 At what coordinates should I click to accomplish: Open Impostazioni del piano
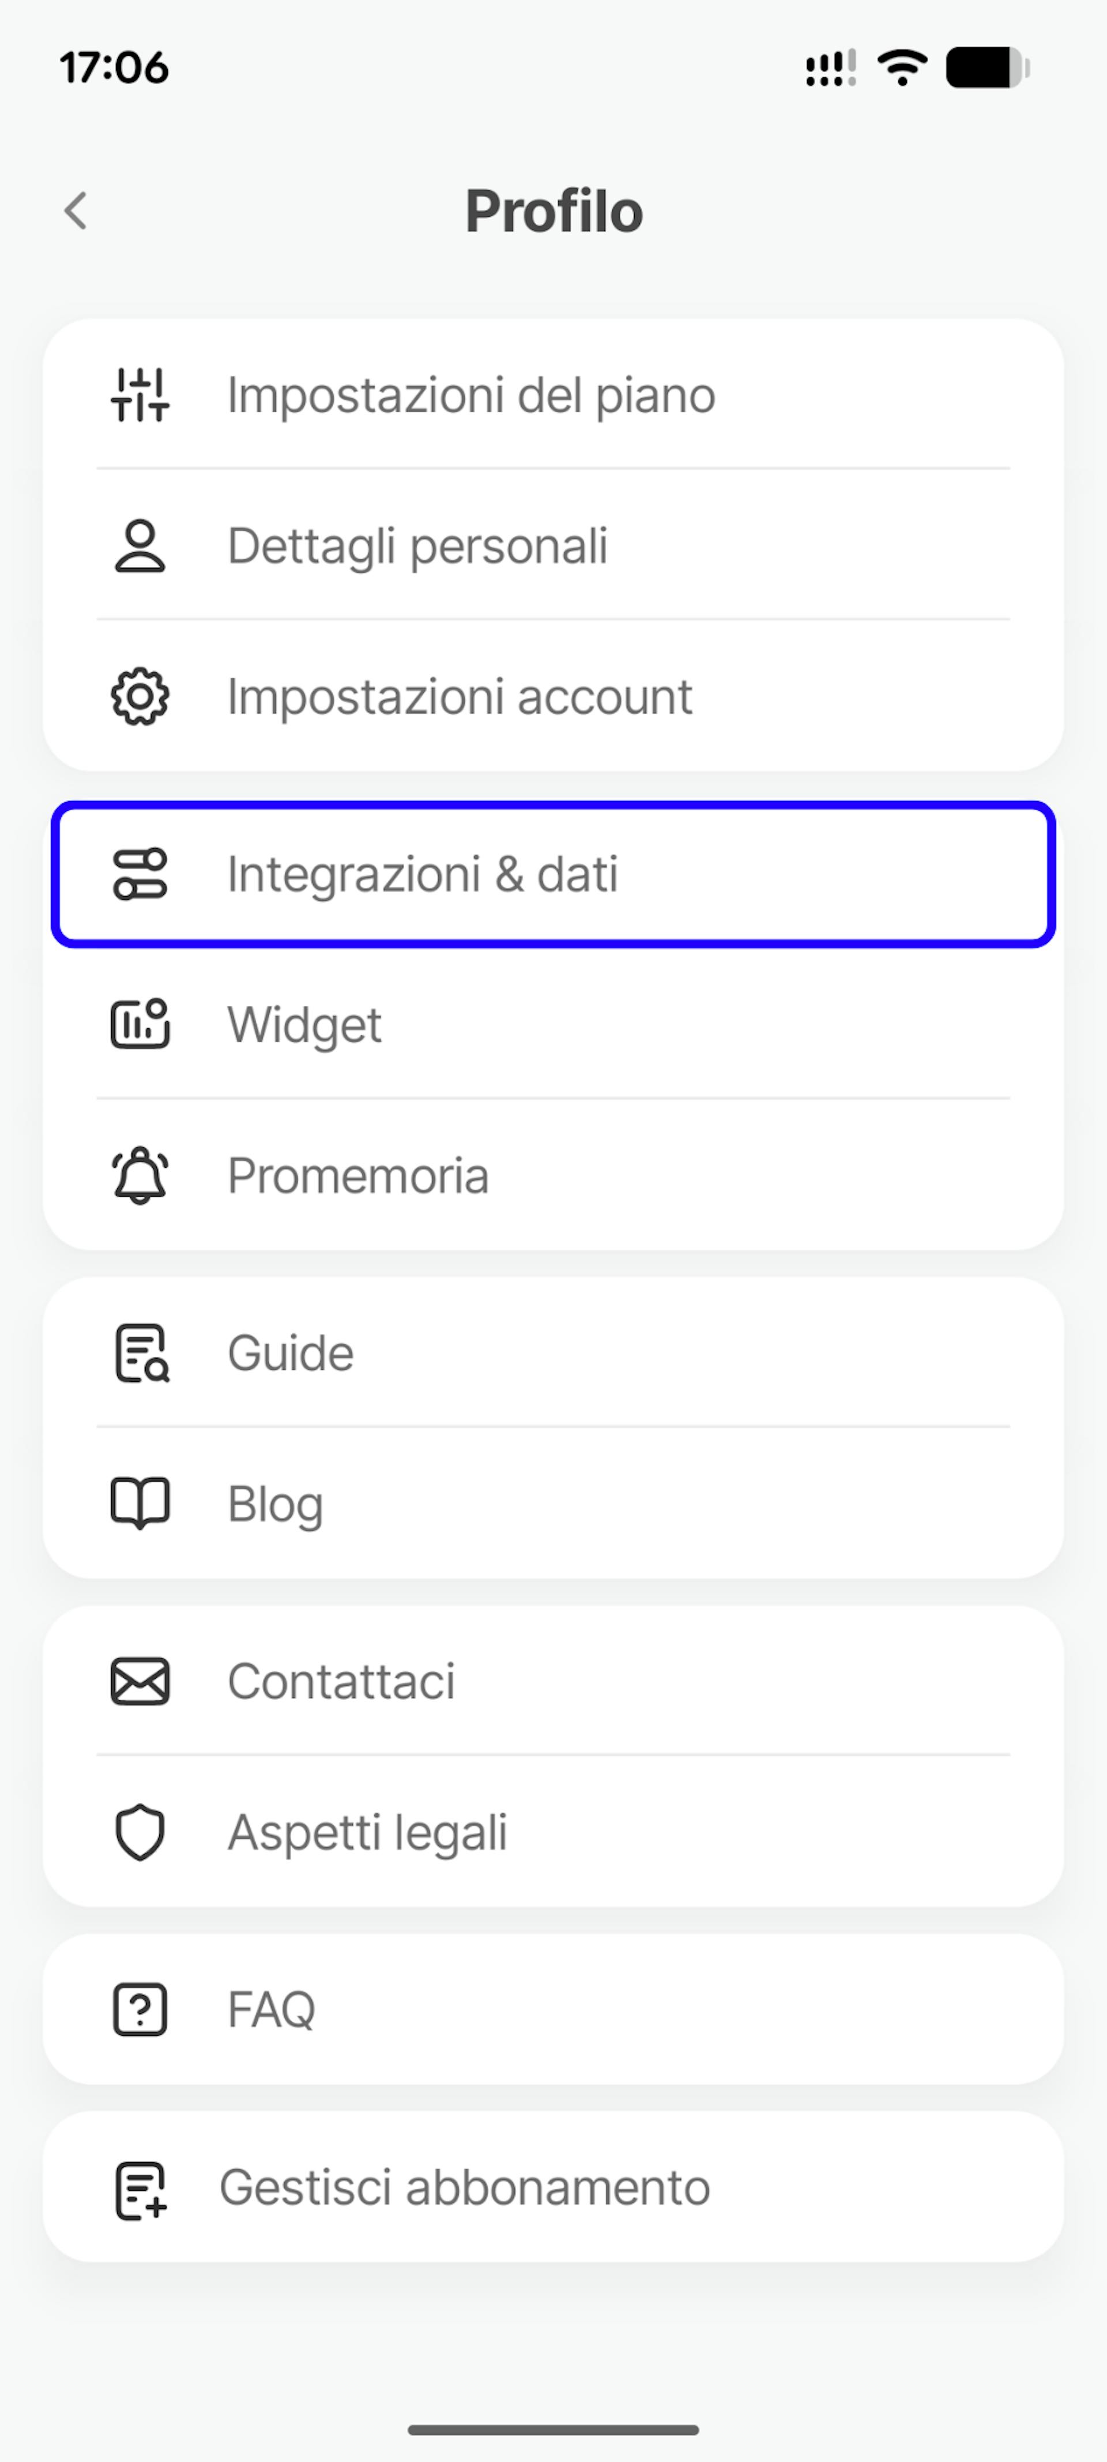(471, 394)
